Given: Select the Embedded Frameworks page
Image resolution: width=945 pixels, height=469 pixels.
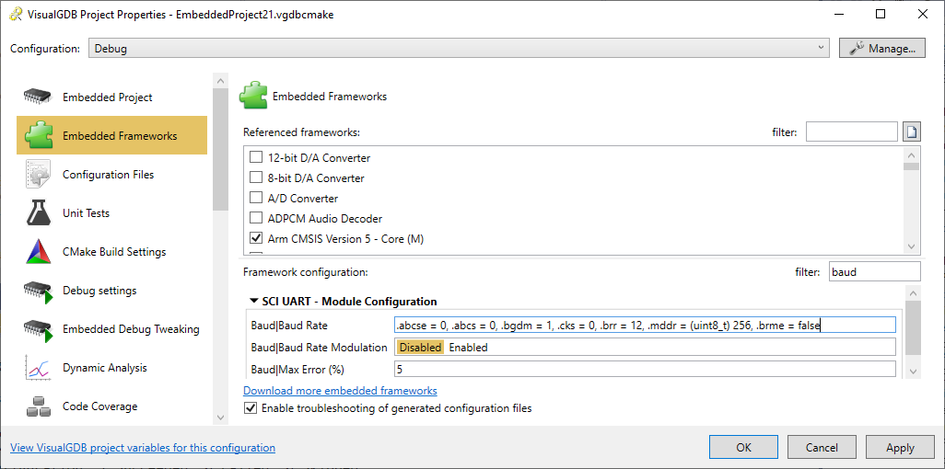Looking at the screenshot, I should pos(112,135).
